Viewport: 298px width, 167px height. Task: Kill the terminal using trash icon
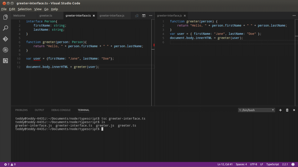coord(287,110)
